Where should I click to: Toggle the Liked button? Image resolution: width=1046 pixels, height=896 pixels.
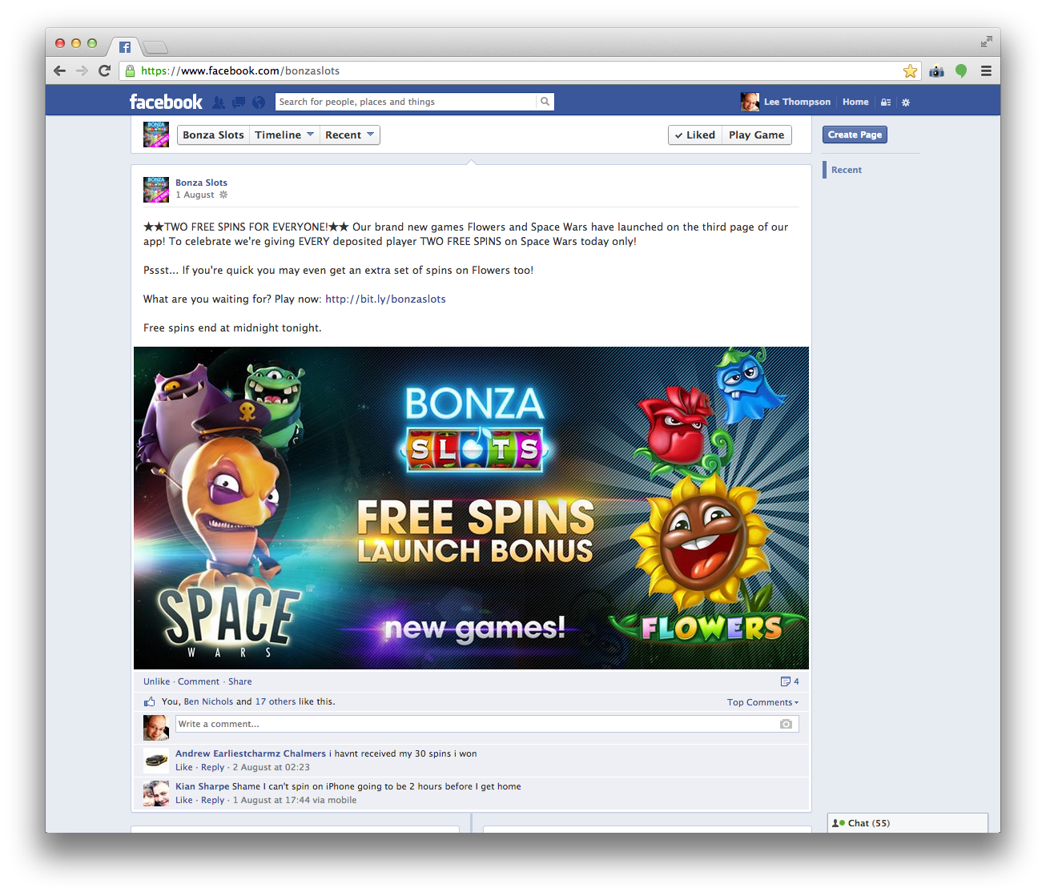tap(695, 135)
